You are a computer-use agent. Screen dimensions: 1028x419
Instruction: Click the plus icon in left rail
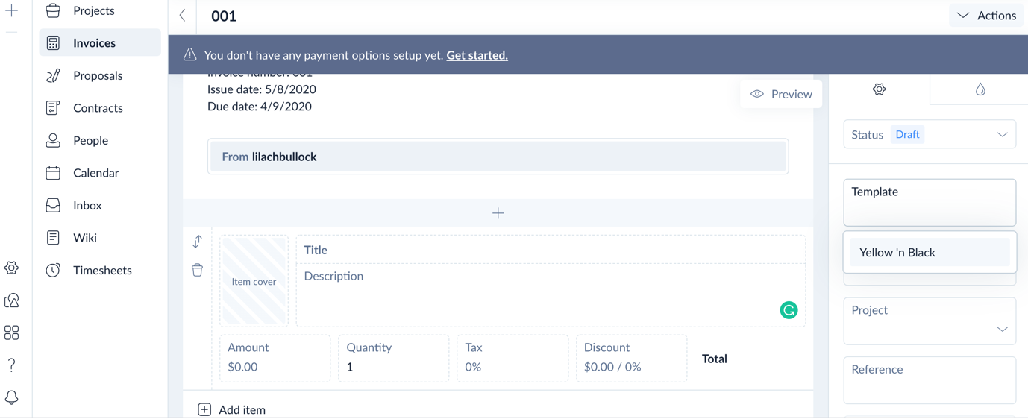[12, 11]
